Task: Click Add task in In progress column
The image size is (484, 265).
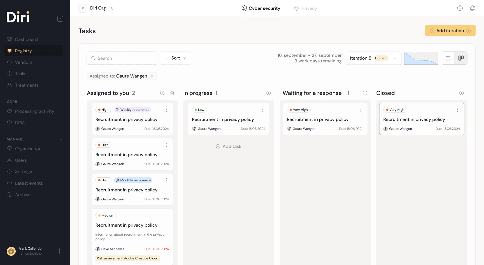Action: click(x=229, y=146)
